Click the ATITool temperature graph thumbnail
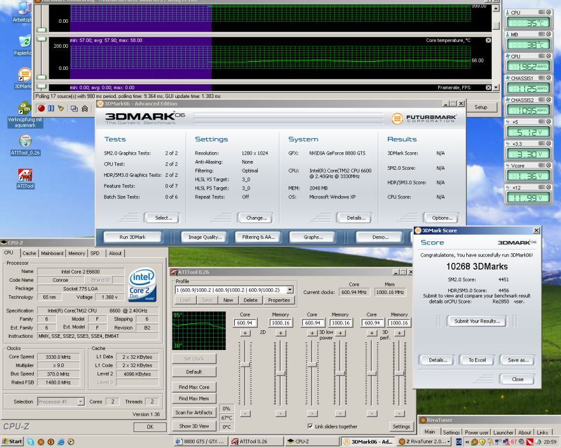 click(199, 331)
